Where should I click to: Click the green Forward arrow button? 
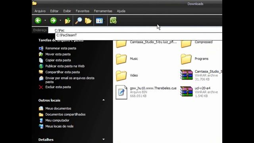[x=53, y=21]
